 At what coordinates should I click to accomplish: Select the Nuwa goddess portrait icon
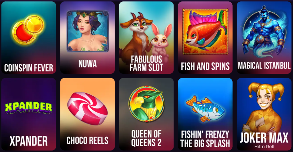[88, 31]
